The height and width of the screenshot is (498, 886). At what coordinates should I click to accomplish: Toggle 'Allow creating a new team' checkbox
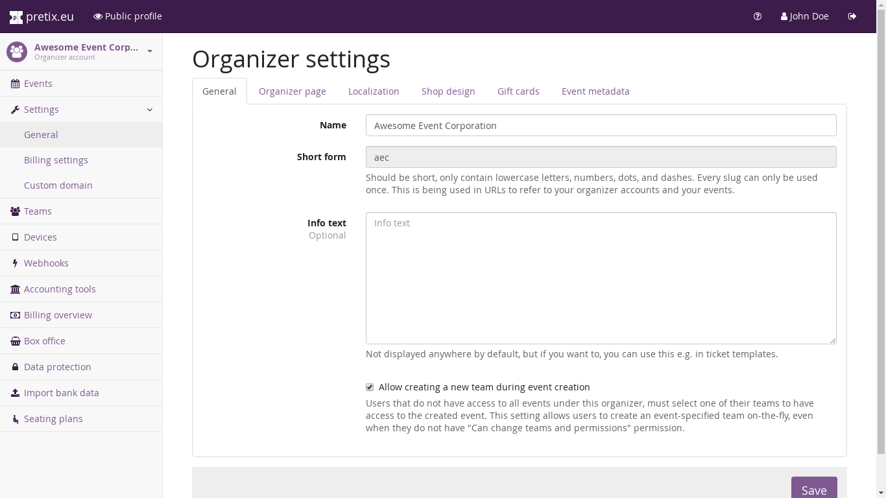coord(370,387)
